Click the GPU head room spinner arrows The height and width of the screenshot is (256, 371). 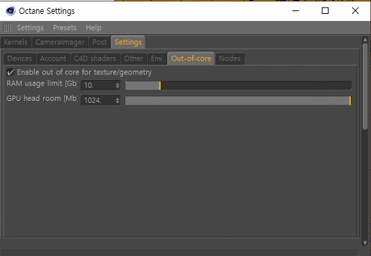coord(118,100)
